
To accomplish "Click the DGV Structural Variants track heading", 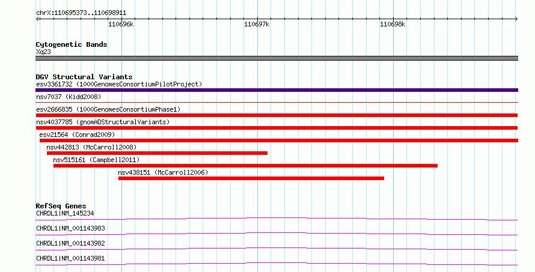I will (x=84, y=77).
